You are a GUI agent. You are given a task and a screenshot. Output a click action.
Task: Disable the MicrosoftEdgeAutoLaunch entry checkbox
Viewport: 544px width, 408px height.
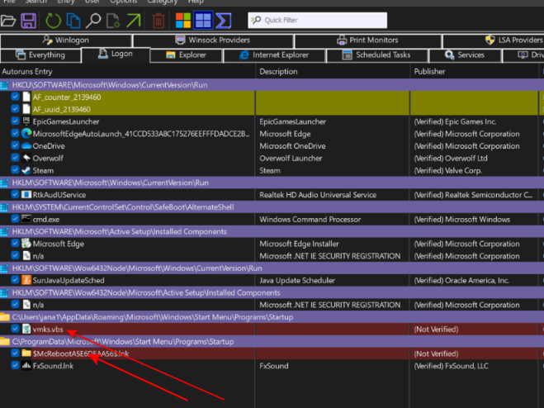(15, 133)
